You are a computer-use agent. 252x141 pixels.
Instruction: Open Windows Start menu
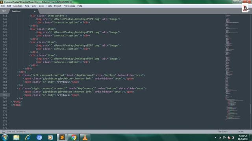point(5,137)
